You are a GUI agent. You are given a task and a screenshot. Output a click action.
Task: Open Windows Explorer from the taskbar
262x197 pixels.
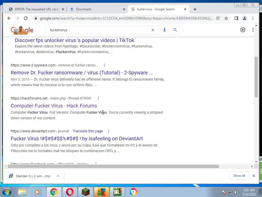(x=22, y=192)
